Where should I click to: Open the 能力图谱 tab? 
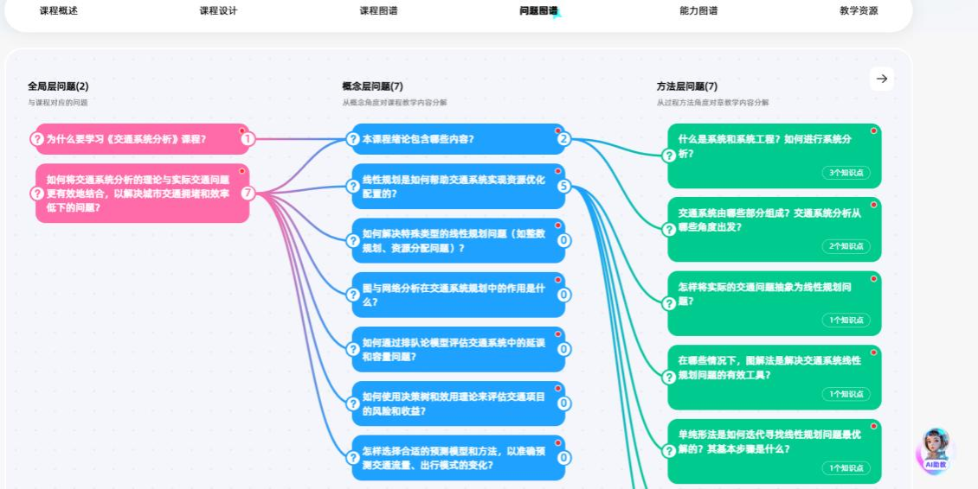698,11
